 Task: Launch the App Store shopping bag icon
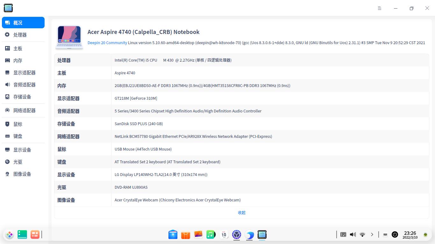tap(186, 235)
